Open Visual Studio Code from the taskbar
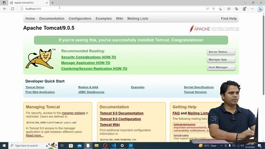265x149 pixels. click(x=114, y=145)
